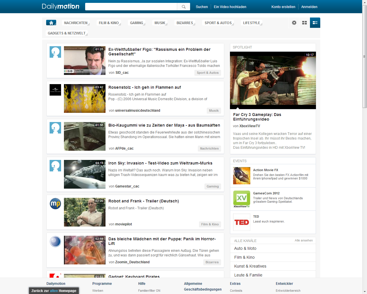
Task: Click the Dailymotion logo
Action: [x=60, y=6]
